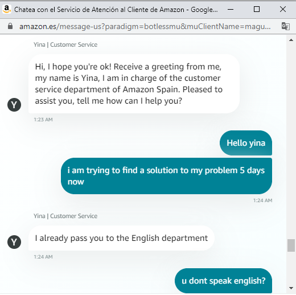This screenshot has width=296, height=295.
Task: Click the window title text
Action: [116, 10]
